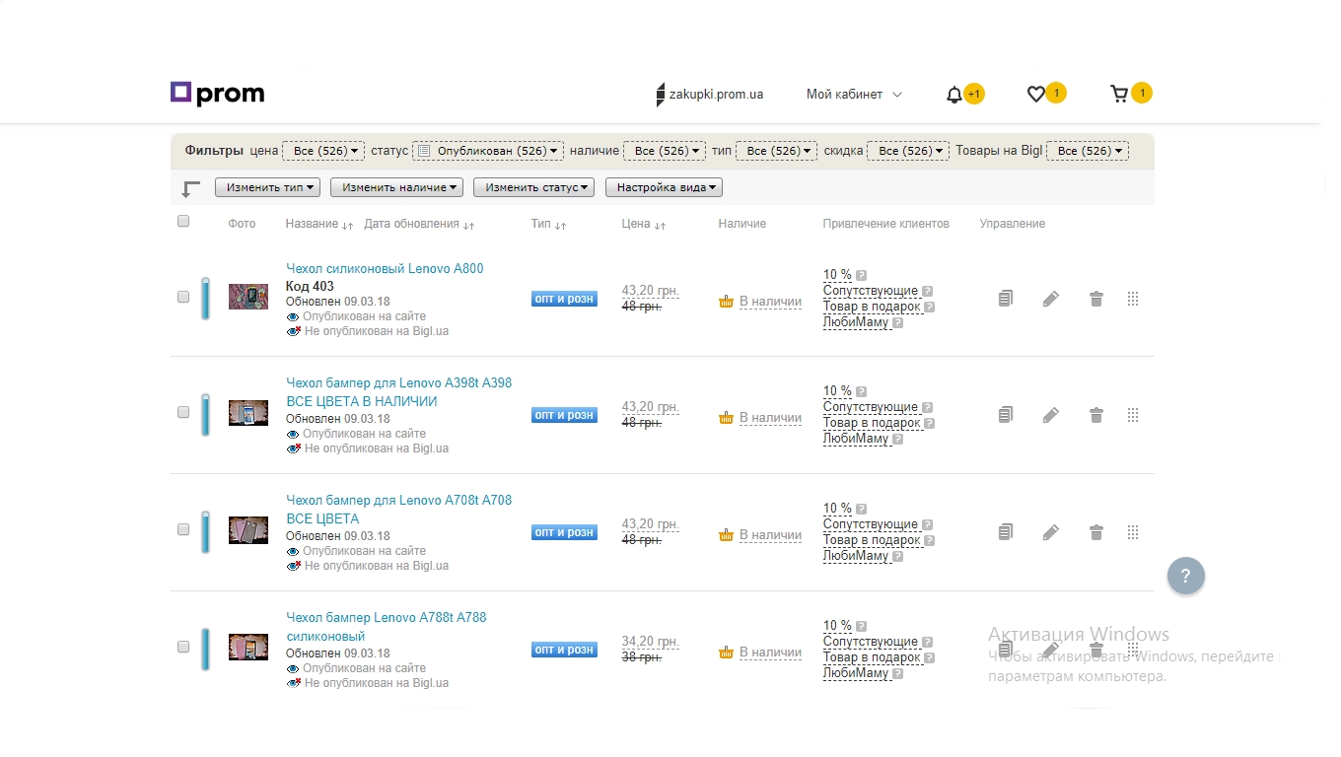Expand the price filter 'Все (526)' dropdown
Image resolution: width=1341 pixels, height=757 pixels.
point(323,151)
